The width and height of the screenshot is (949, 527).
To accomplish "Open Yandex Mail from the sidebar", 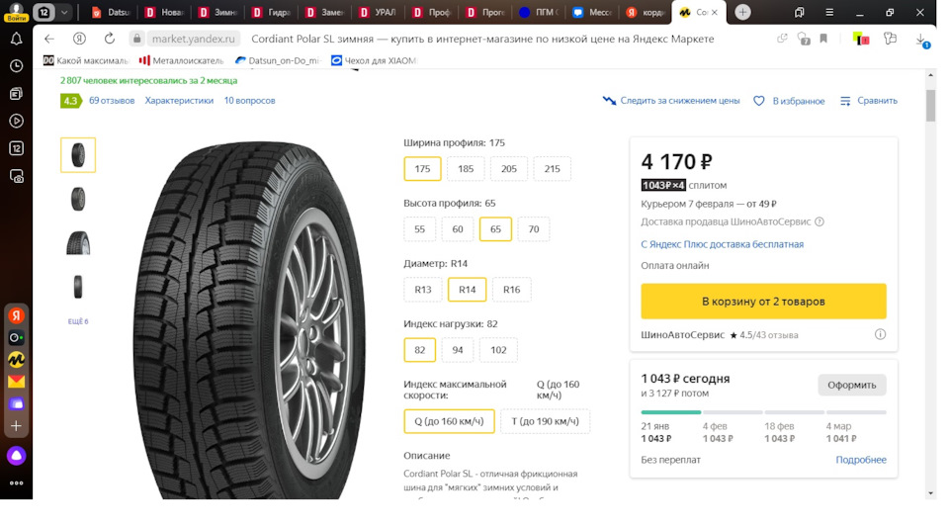I will [x=16, y=382].
